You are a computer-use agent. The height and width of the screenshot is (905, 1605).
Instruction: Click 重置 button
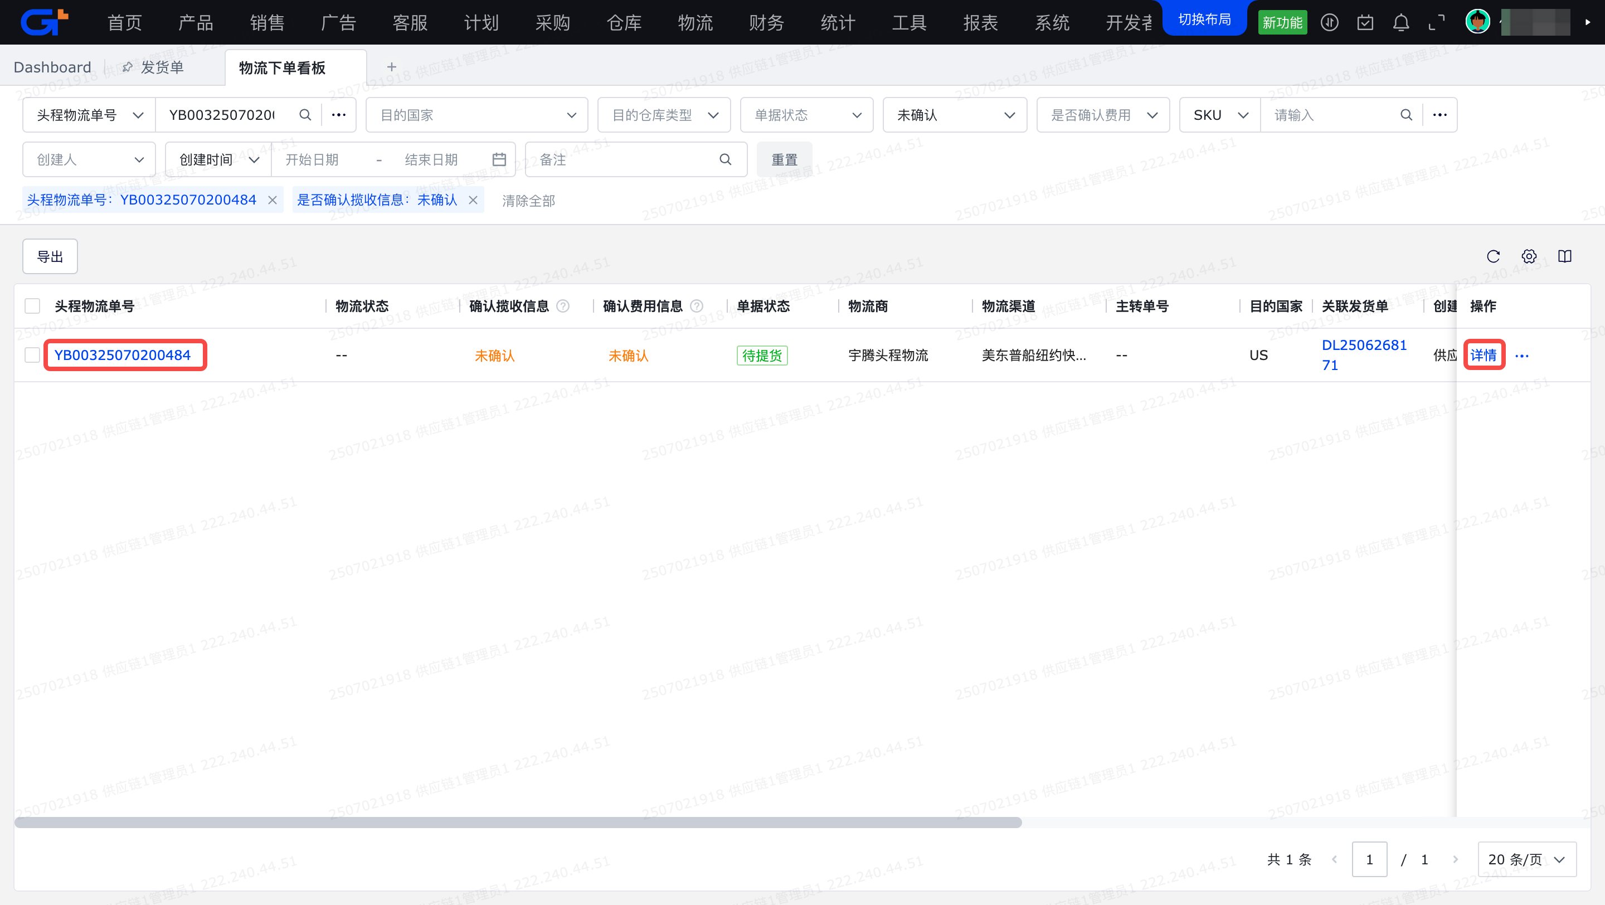coord(784,159)
